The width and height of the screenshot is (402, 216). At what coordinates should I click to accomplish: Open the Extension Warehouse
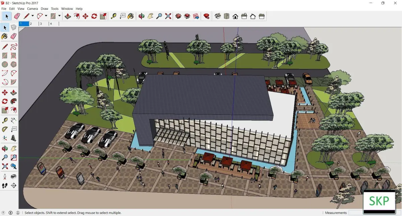pos(187,16)
